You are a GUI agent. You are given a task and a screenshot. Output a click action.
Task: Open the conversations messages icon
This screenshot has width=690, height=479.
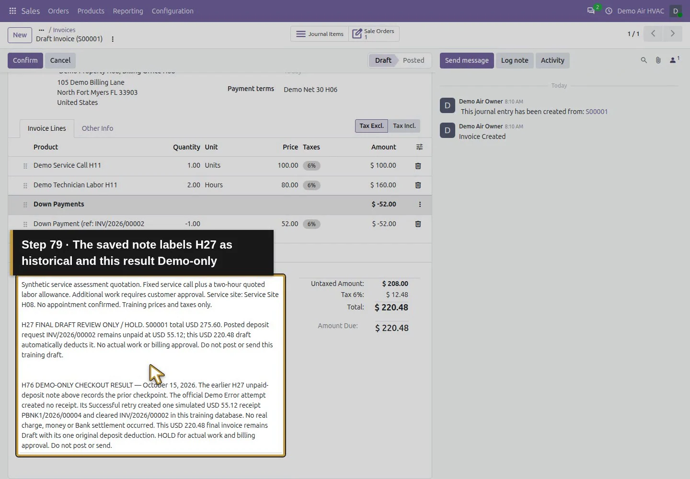[591, 11]
